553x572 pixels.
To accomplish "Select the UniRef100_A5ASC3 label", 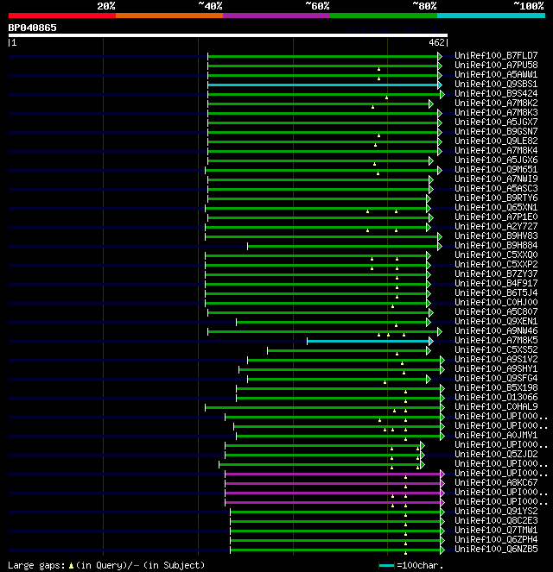I will (x=496, y=188).
